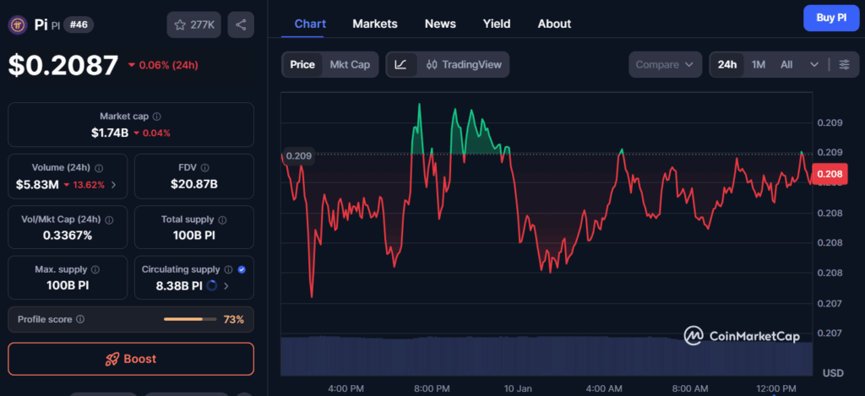Click the Profile score info icon
The height and width of the screenshot is (396, 865).
tap(80, 320)
